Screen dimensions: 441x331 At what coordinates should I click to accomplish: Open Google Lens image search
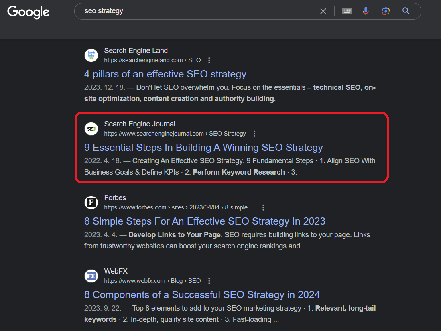(386, 11)
